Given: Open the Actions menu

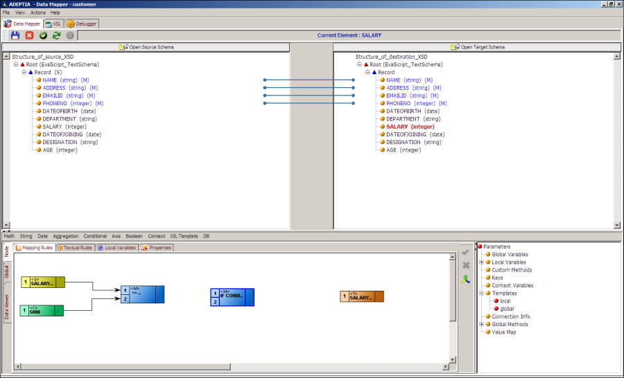Looking at the screenshot, I should point(38,12).
